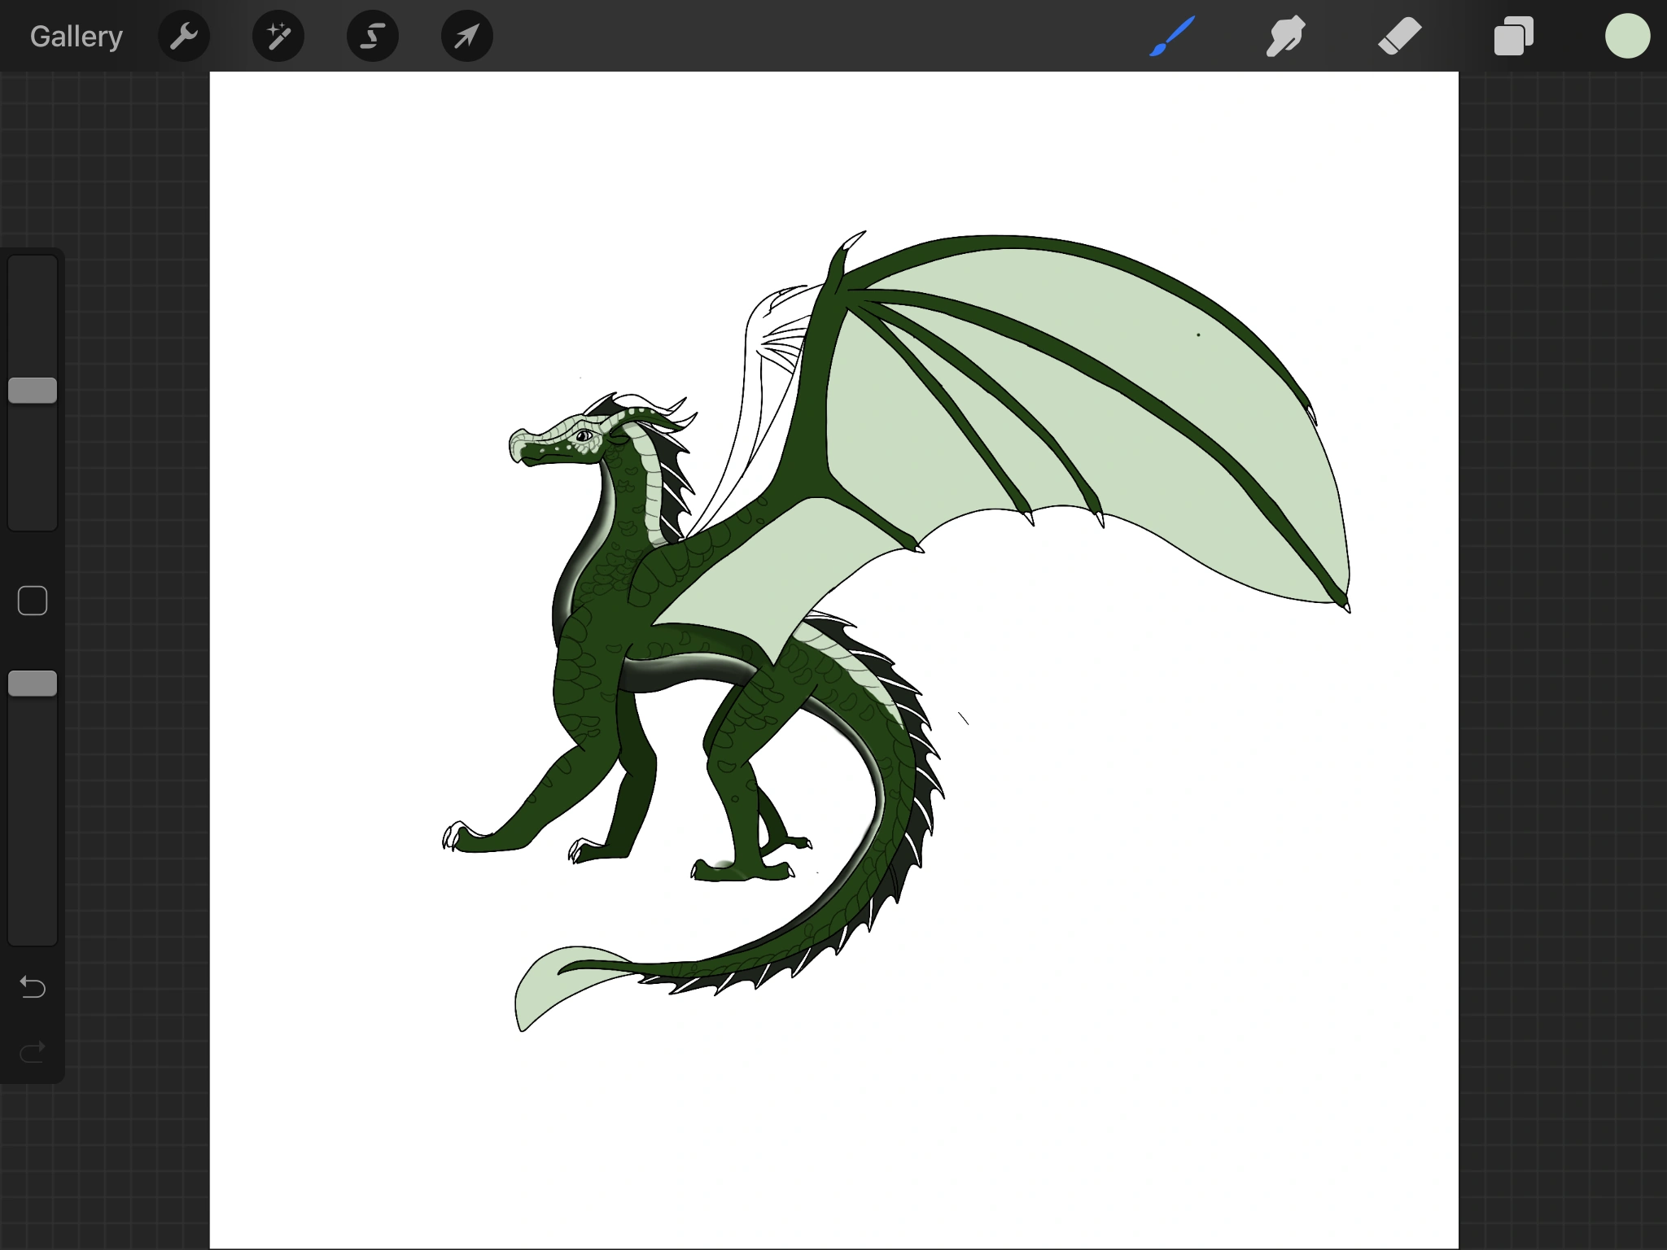Open the active color picker circle

(1627, 37)
